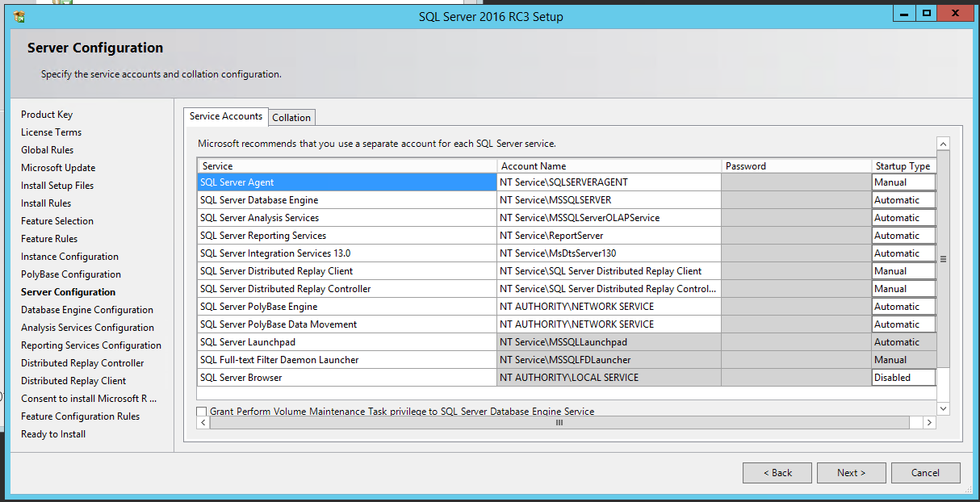This screenshot has width=980, height=502.
Task: Edit account name NT Service\MSSQLSERVER
Action: 609,200
